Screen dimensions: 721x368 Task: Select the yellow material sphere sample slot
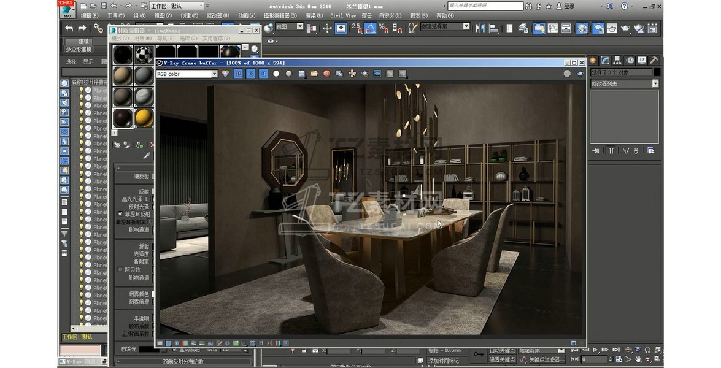pos(144,117)
